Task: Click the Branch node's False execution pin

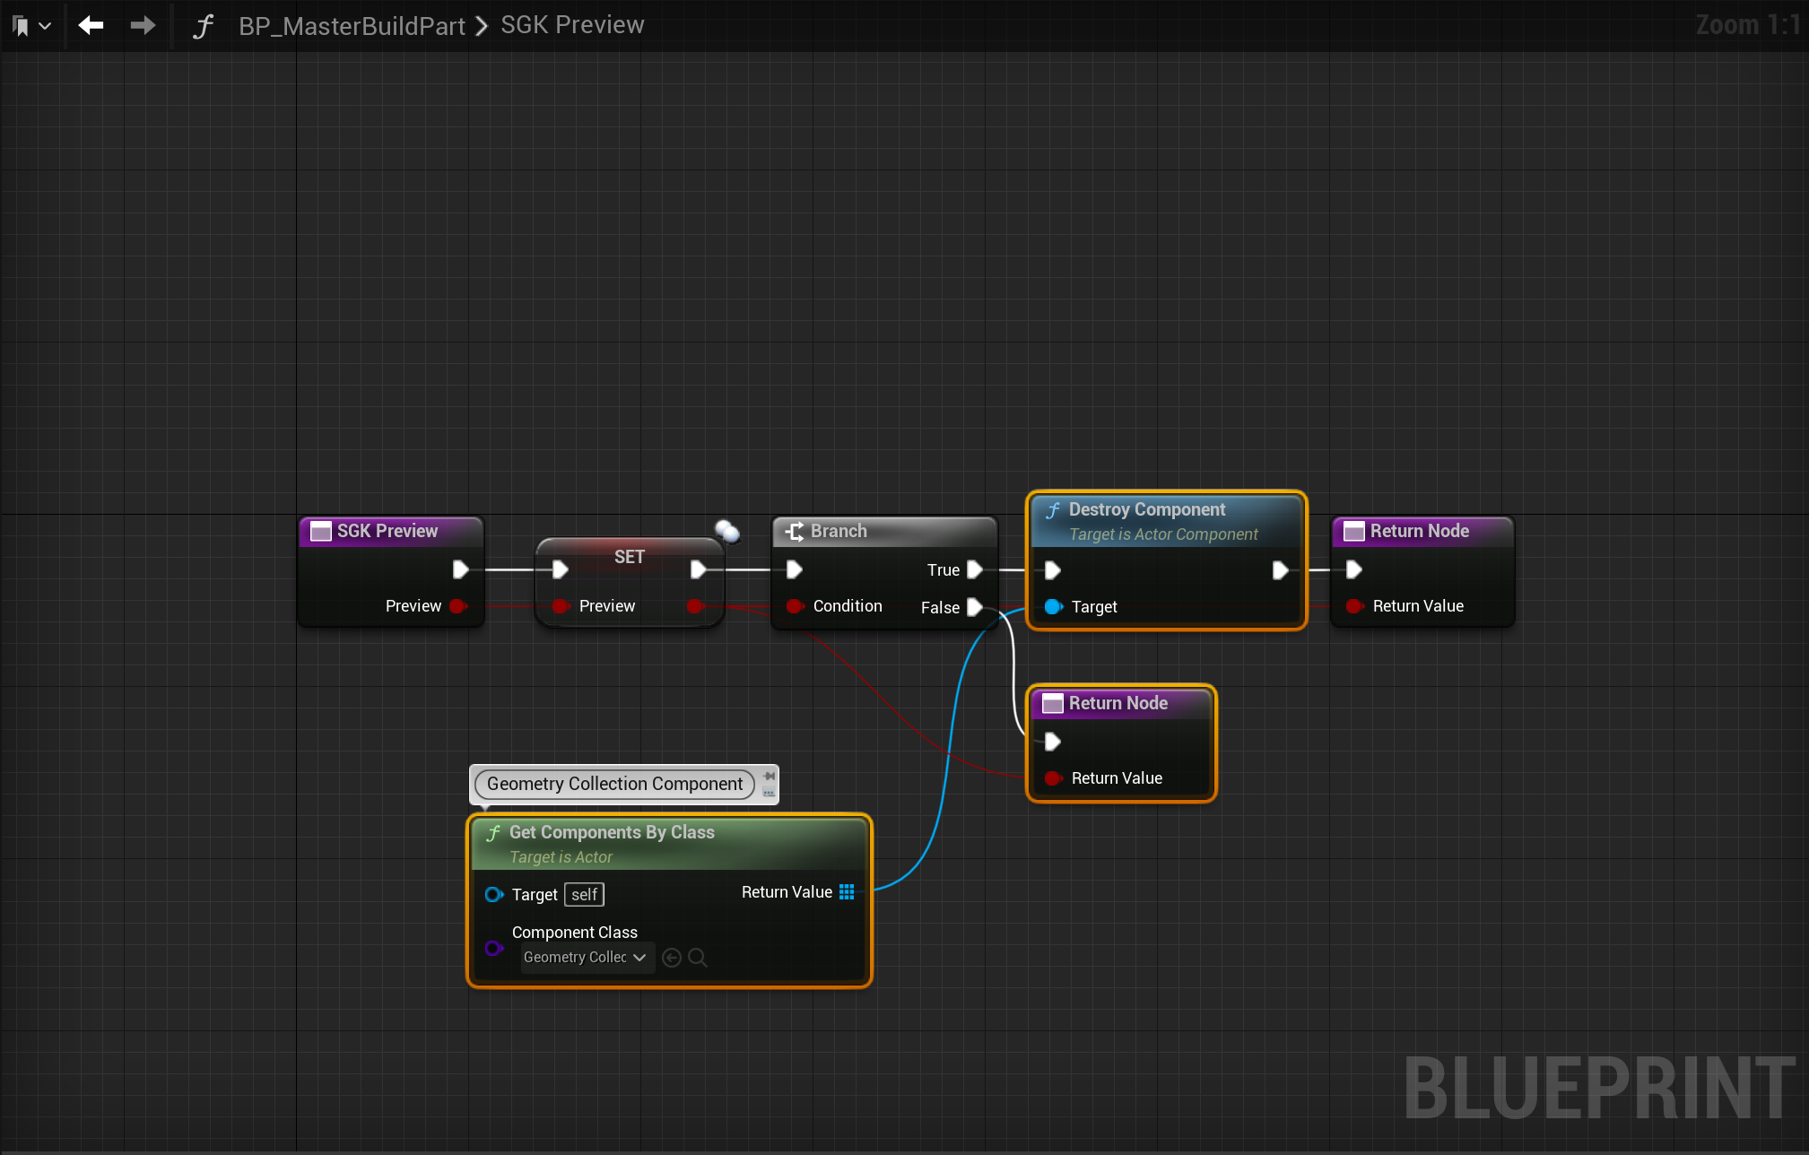Action: point(975,607)
